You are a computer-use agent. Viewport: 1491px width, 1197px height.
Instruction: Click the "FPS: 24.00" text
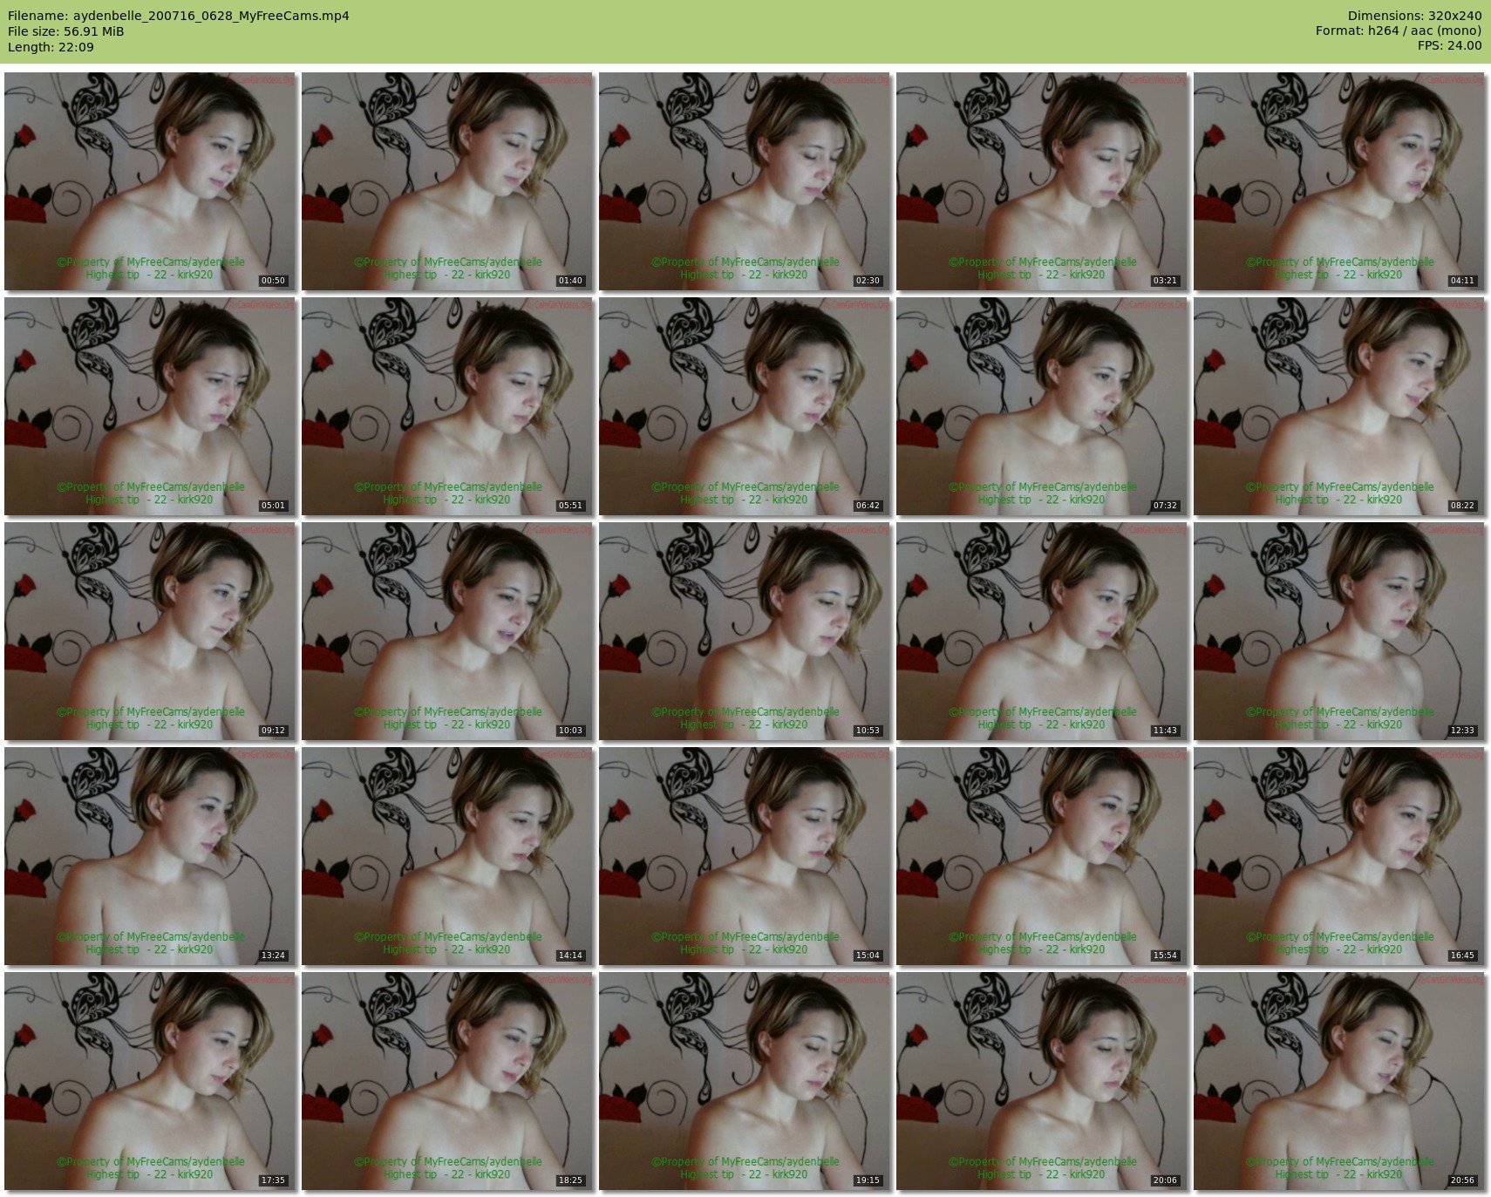[1449, 45]
